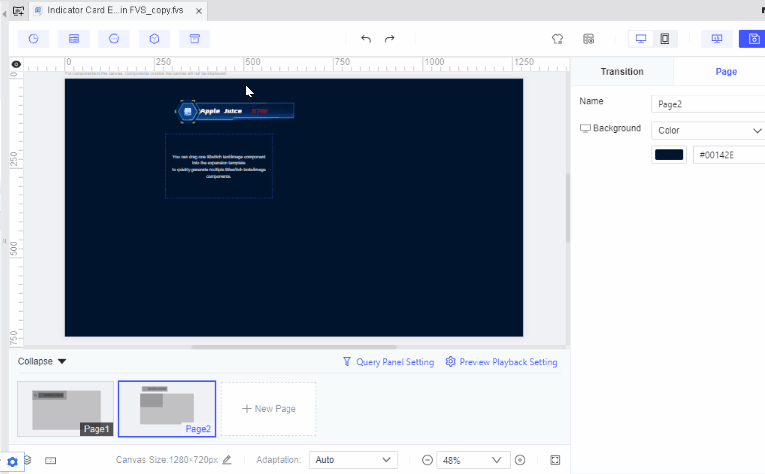Image resolution: width=765 pixels, height=474 pixels.
Task: Open the background color swatch picker
Action: 669,154
